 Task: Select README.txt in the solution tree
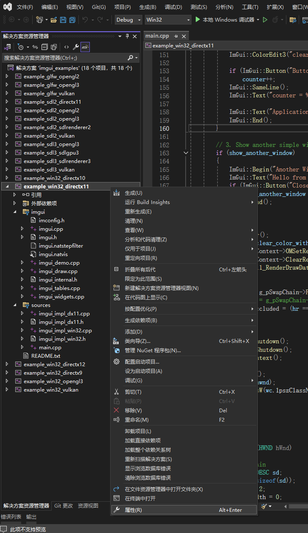point(46,356)
